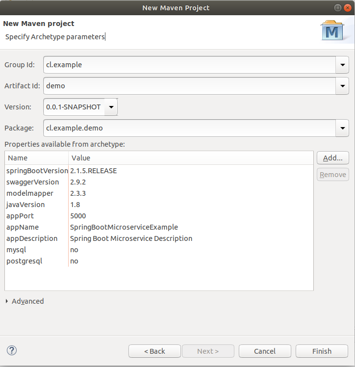Viewport: 355px width, 367px height.
Task: Select the appName property name
Action: coord(23,227)
